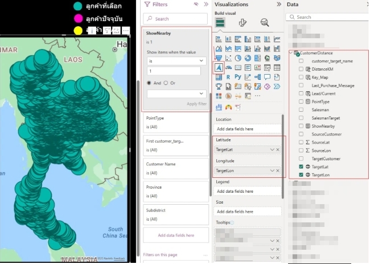Viewport: 370px width, 264px height.
Task: Click the Apply filter button
Action: [196, 104]
